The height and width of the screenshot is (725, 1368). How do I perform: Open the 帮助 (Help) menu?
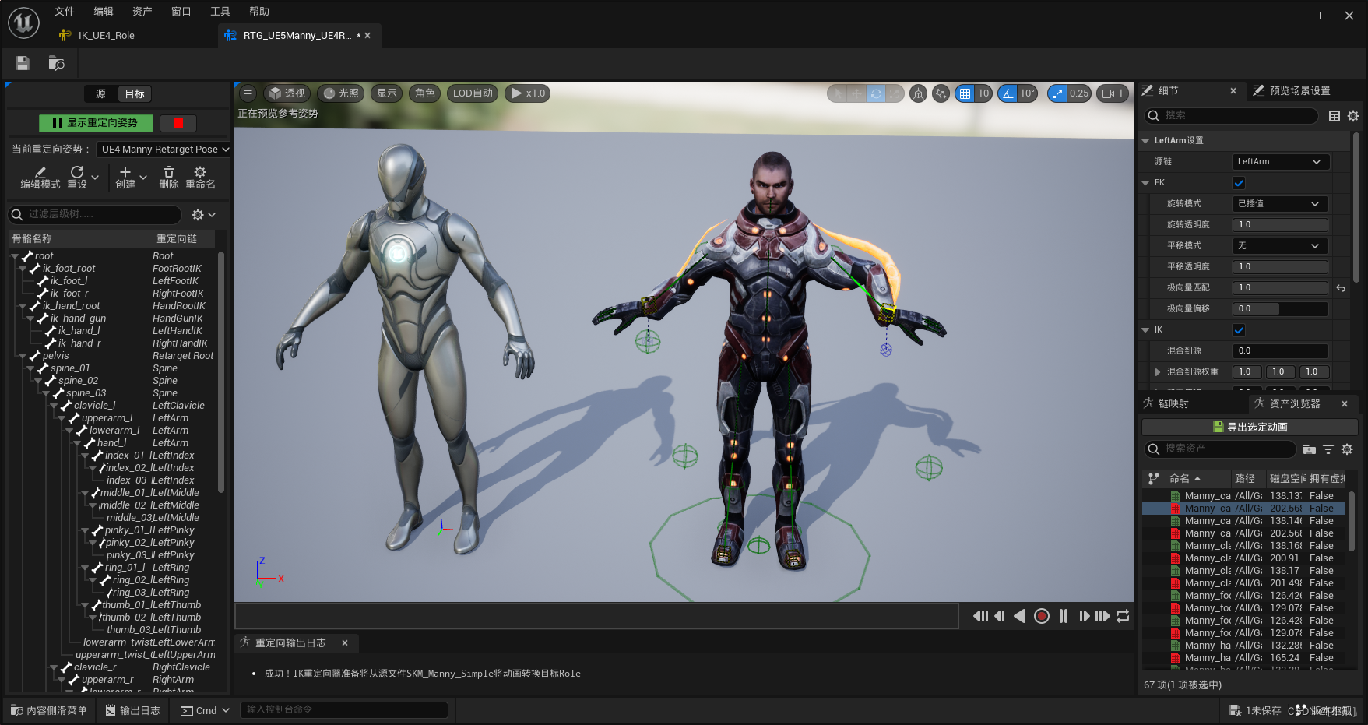[259, 11]
